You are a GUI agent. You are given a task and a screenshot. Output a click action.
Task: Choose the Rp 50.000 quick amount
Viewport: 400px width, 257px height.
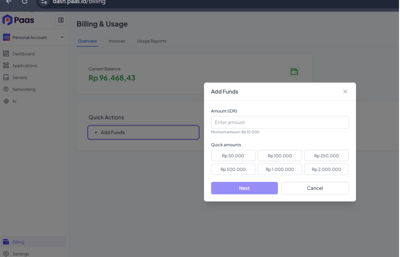click(x=233, y=156)
